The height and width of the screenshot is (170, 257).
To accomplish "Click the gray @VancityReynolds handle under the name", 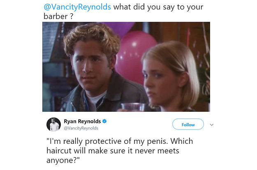I will click(x=81, y=128).
